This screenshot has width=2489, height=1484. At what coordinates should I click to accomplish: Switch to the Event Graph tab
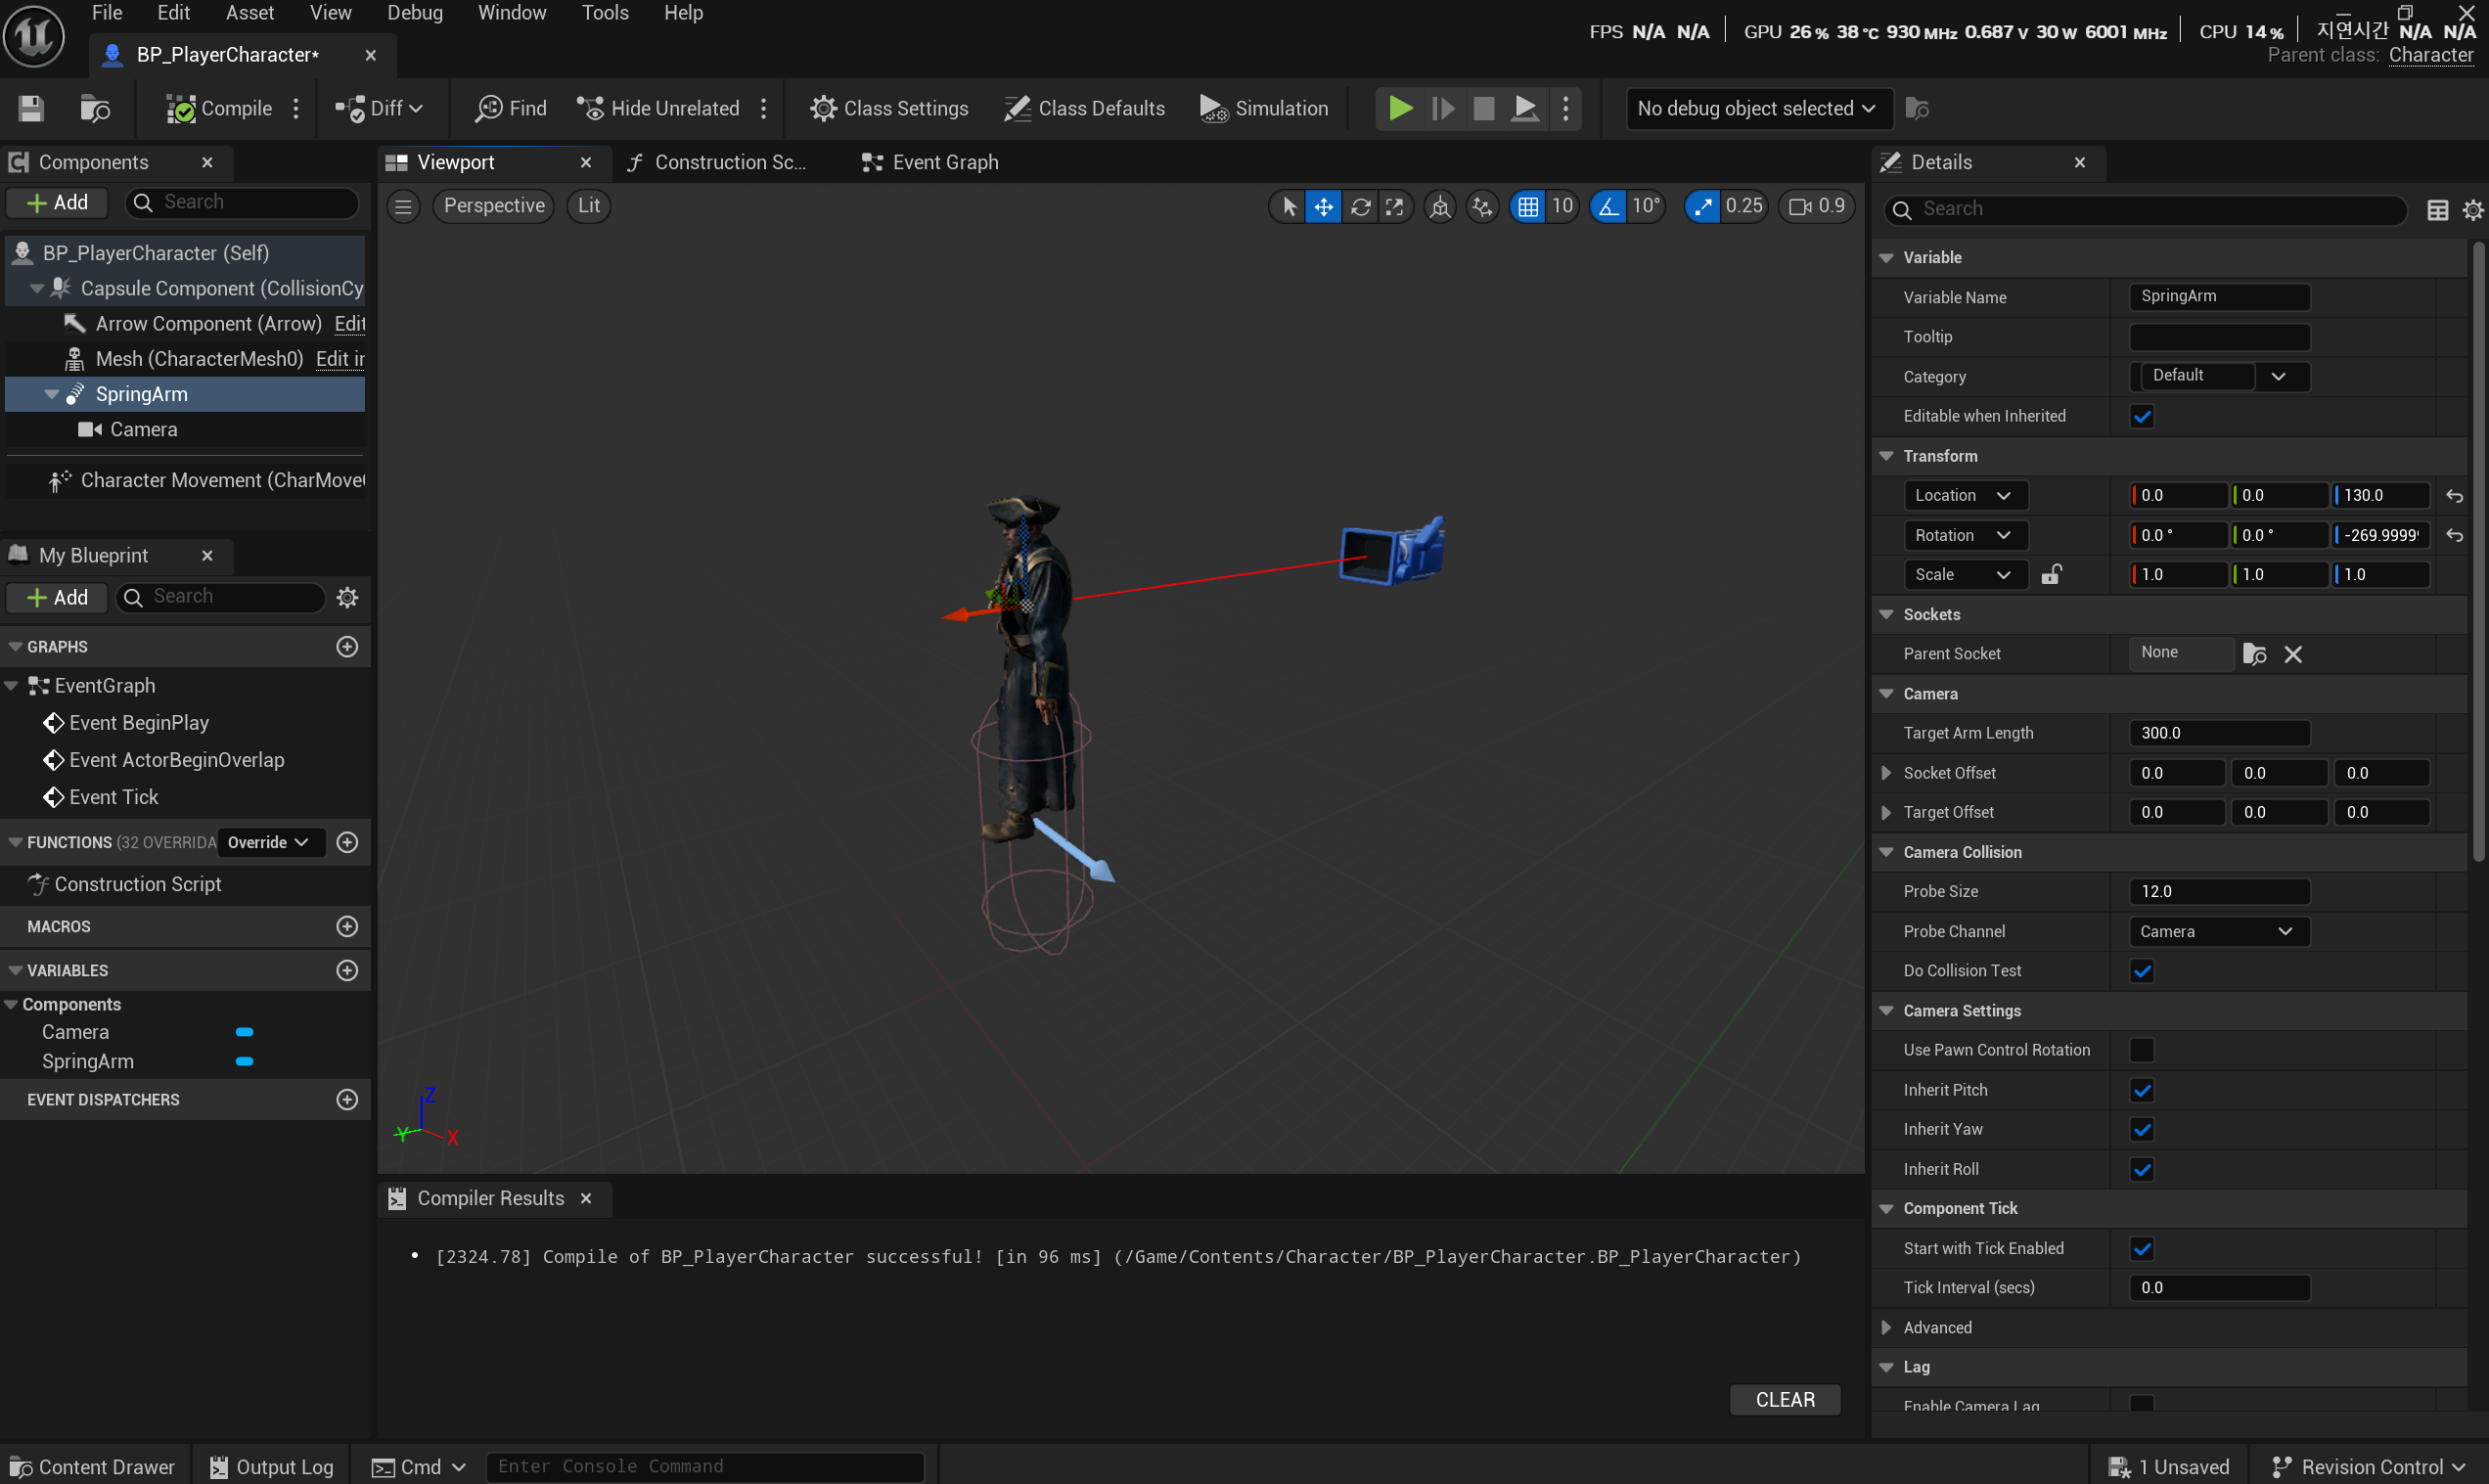point(930,162)
